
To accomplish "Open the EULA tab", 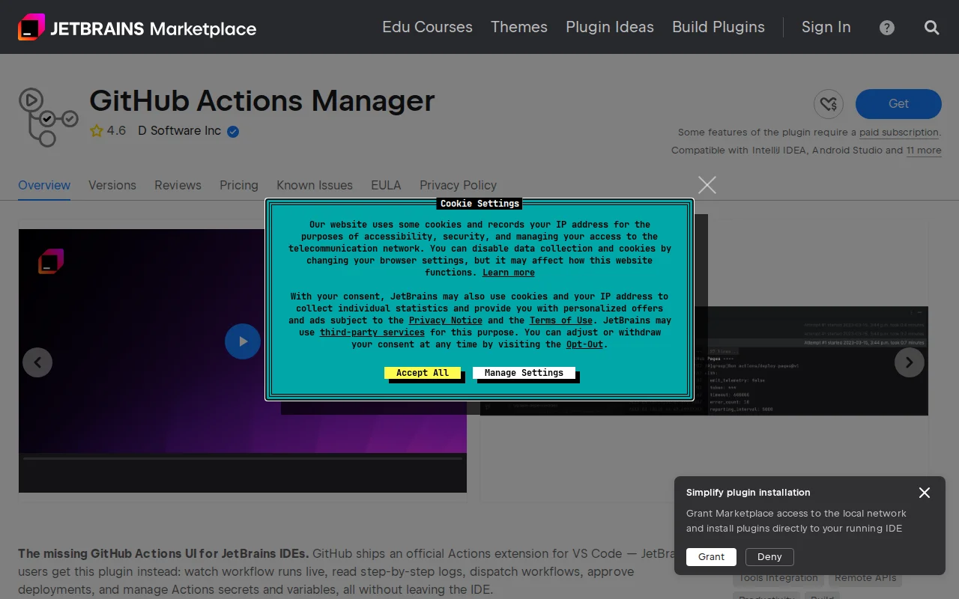I will (386, 185).
